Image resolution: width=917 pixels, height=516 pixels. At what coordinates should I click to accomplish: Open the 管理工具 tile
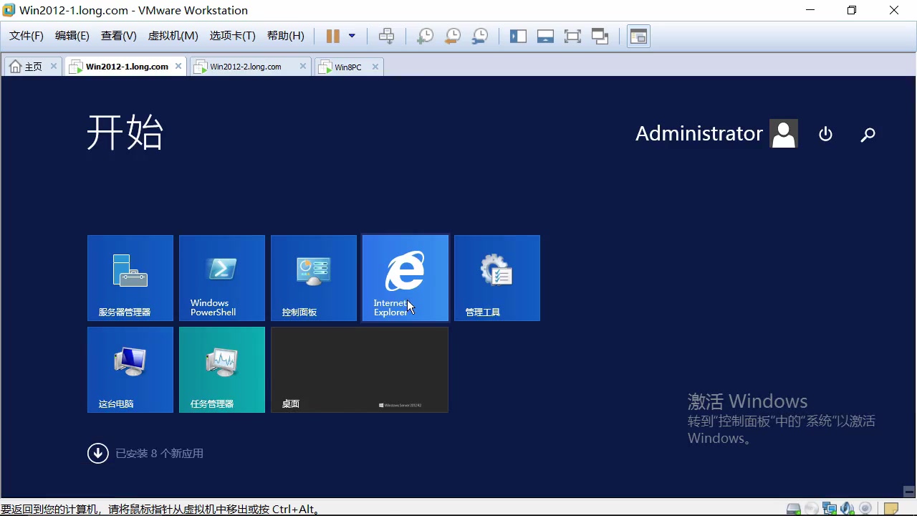click(497, 278)
